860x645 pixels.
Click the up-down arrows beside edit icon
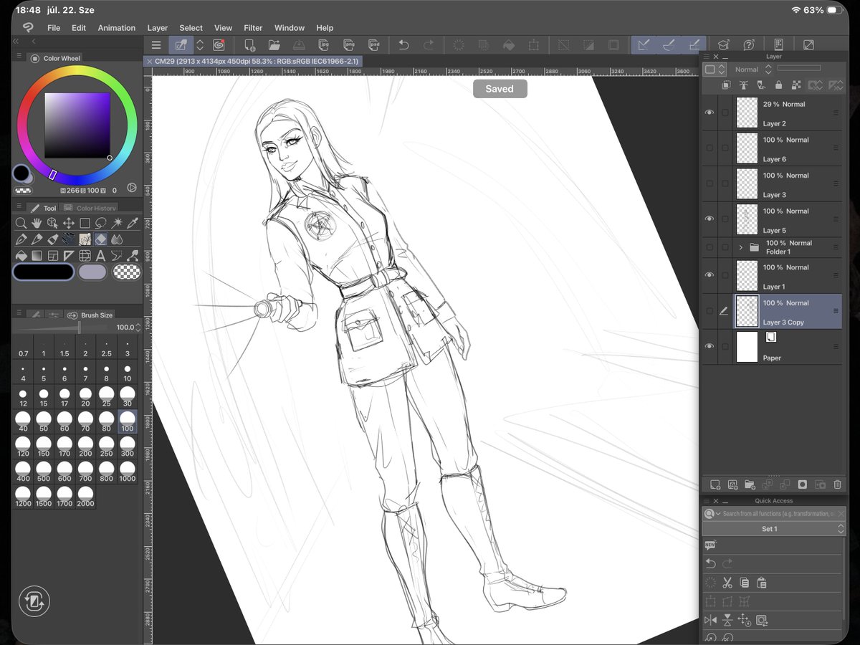click(200, 45)
